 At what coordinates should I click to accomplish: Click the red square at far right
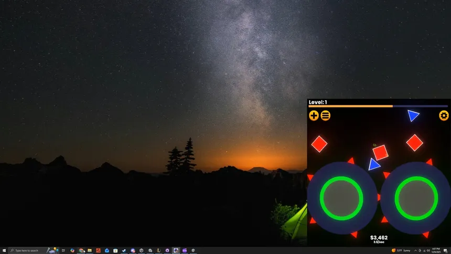coord(414,142)
